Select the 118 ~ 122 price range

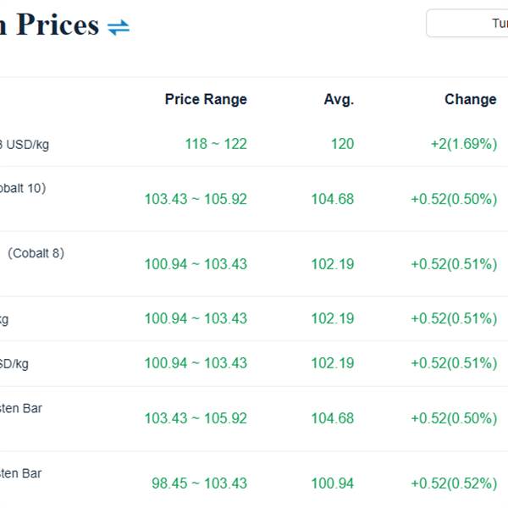tap(216, 144)
